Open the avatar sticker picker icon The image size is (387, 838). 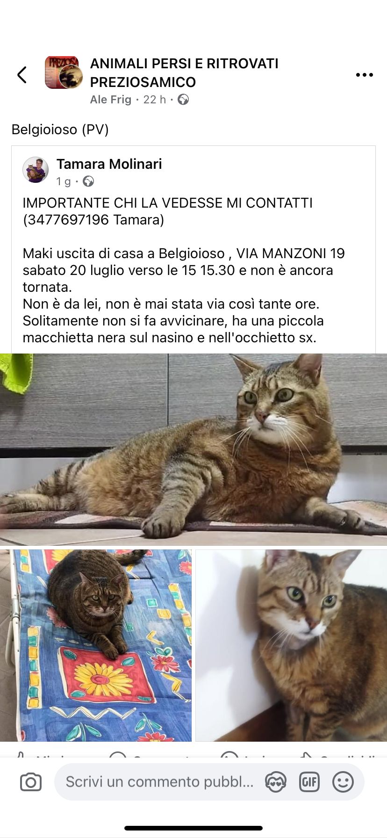coord(275,782)
